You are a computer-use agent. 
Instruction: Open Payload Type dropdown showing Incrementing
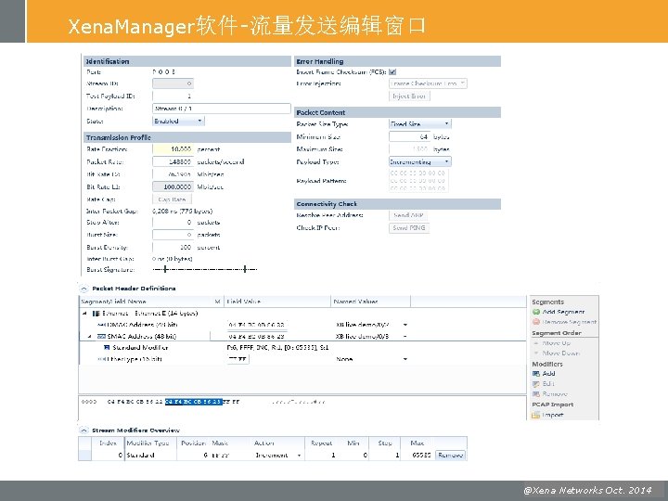click(419, 161)
